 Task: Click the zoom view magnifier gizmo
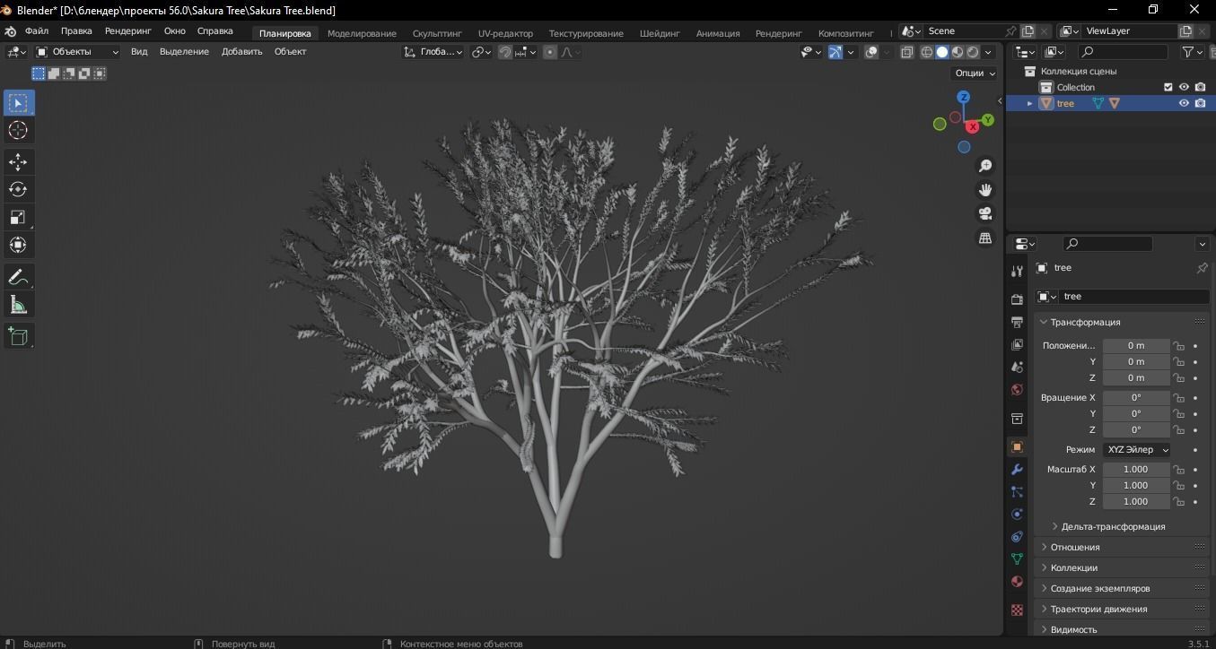[x=985, y=166]
